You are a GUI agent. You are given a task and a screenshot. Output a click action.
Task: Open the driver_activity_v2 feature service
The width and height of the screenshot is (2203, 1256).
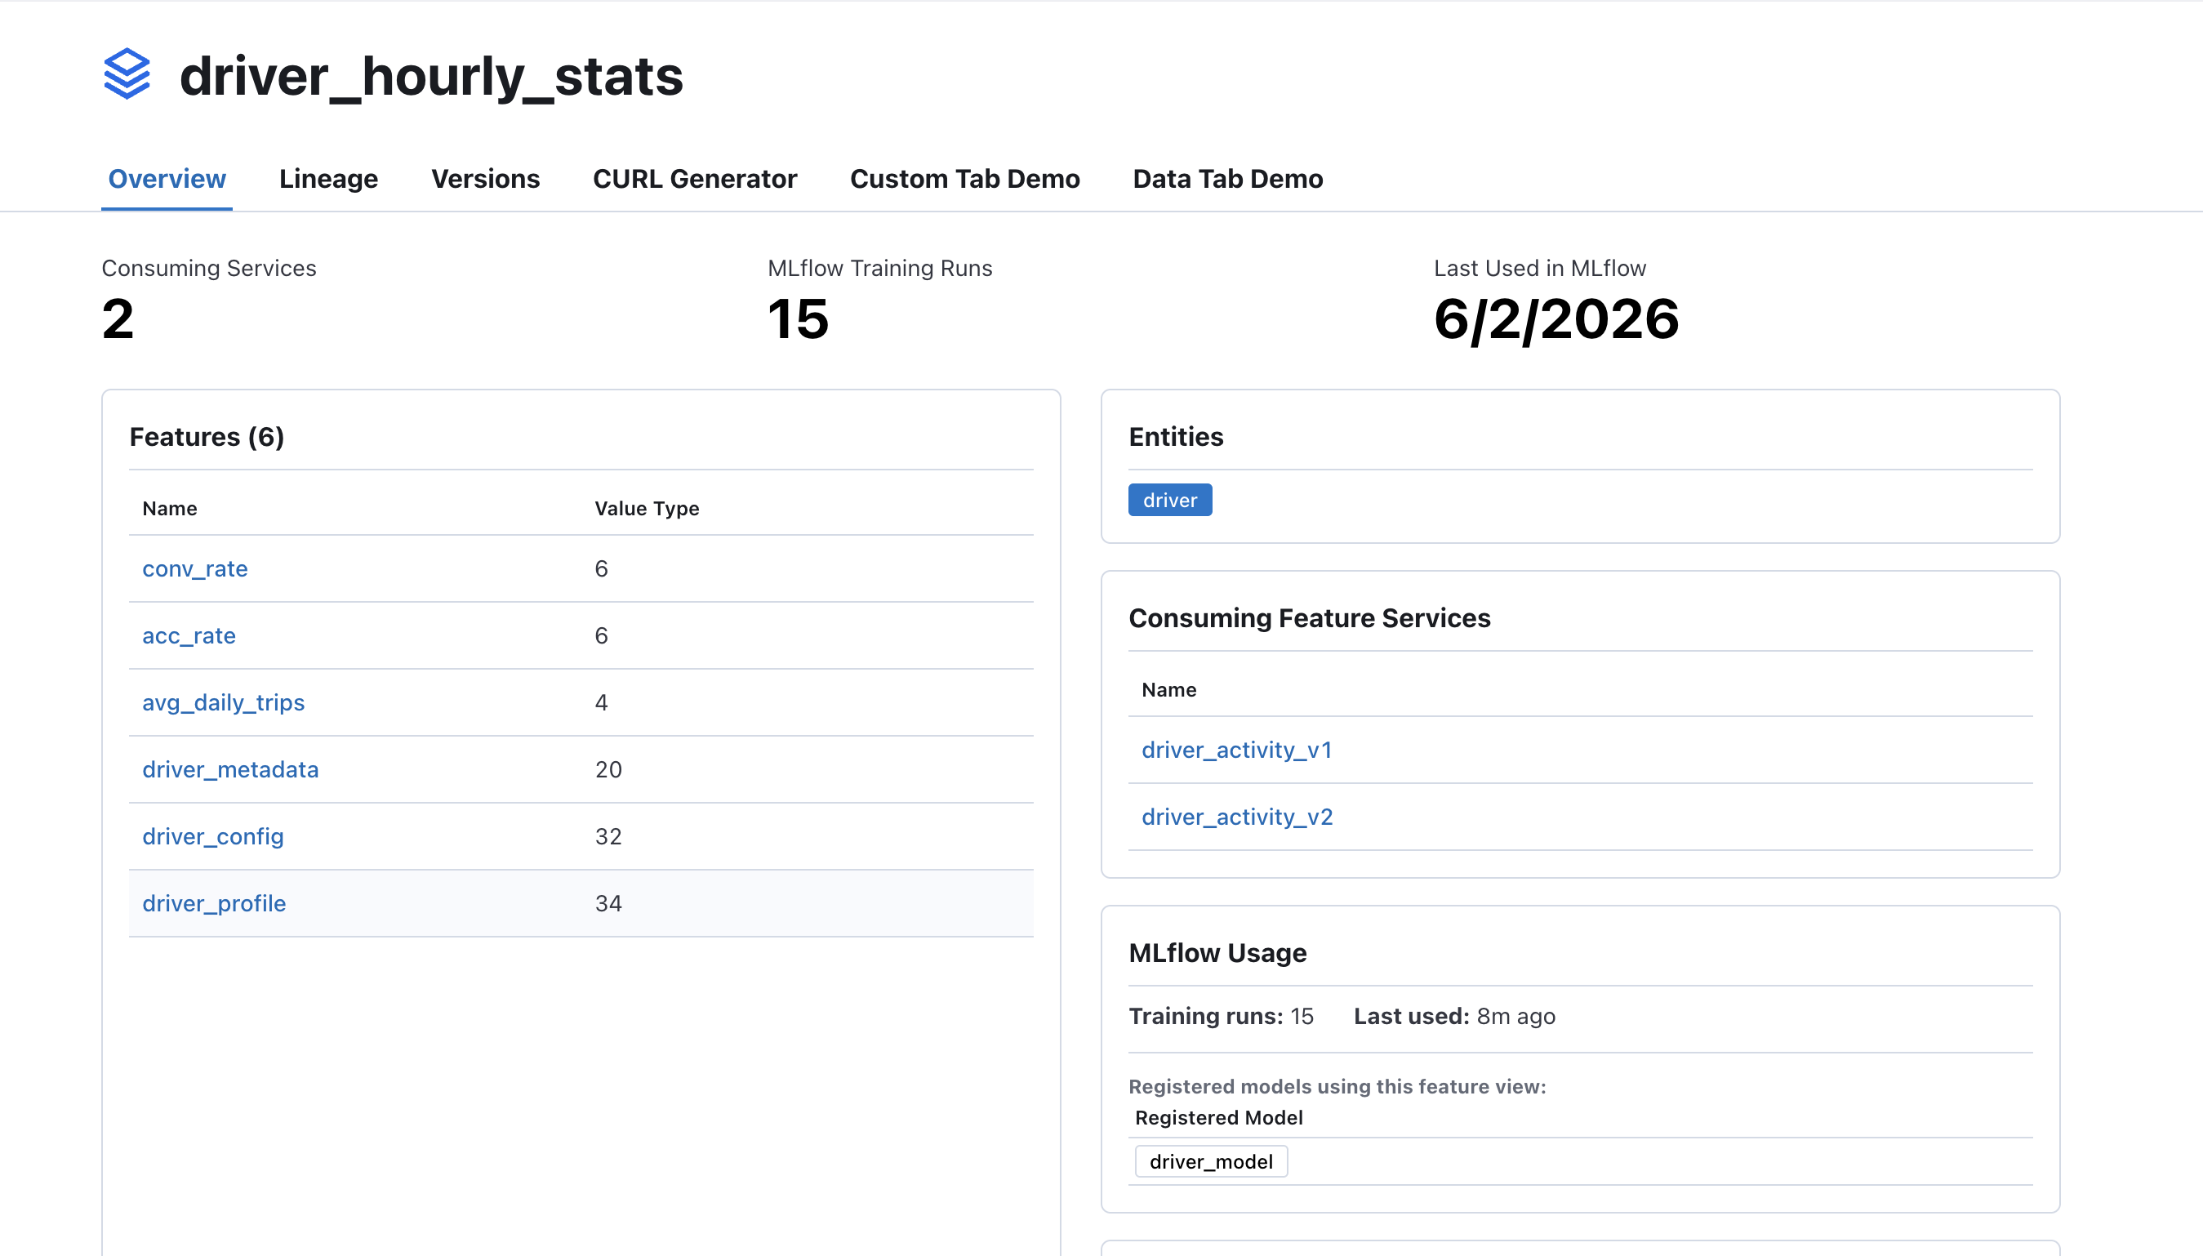tap(1237, 817)
